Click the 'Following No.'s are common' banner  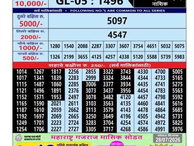[x=99, y=11]
